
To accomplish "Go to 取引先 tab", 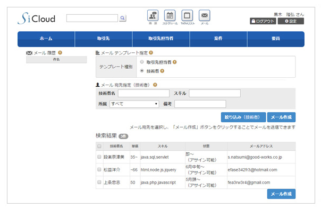I will pos(104,39).
